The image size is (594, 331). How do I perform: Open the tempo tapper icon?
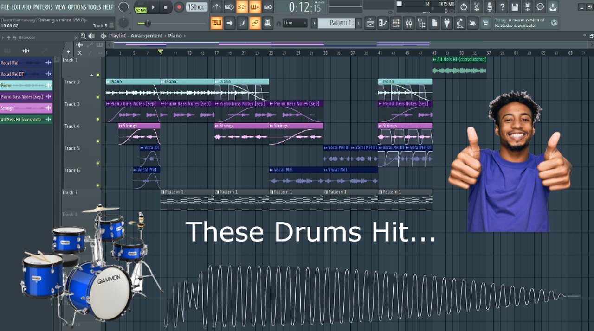click(x=460, y=23)
